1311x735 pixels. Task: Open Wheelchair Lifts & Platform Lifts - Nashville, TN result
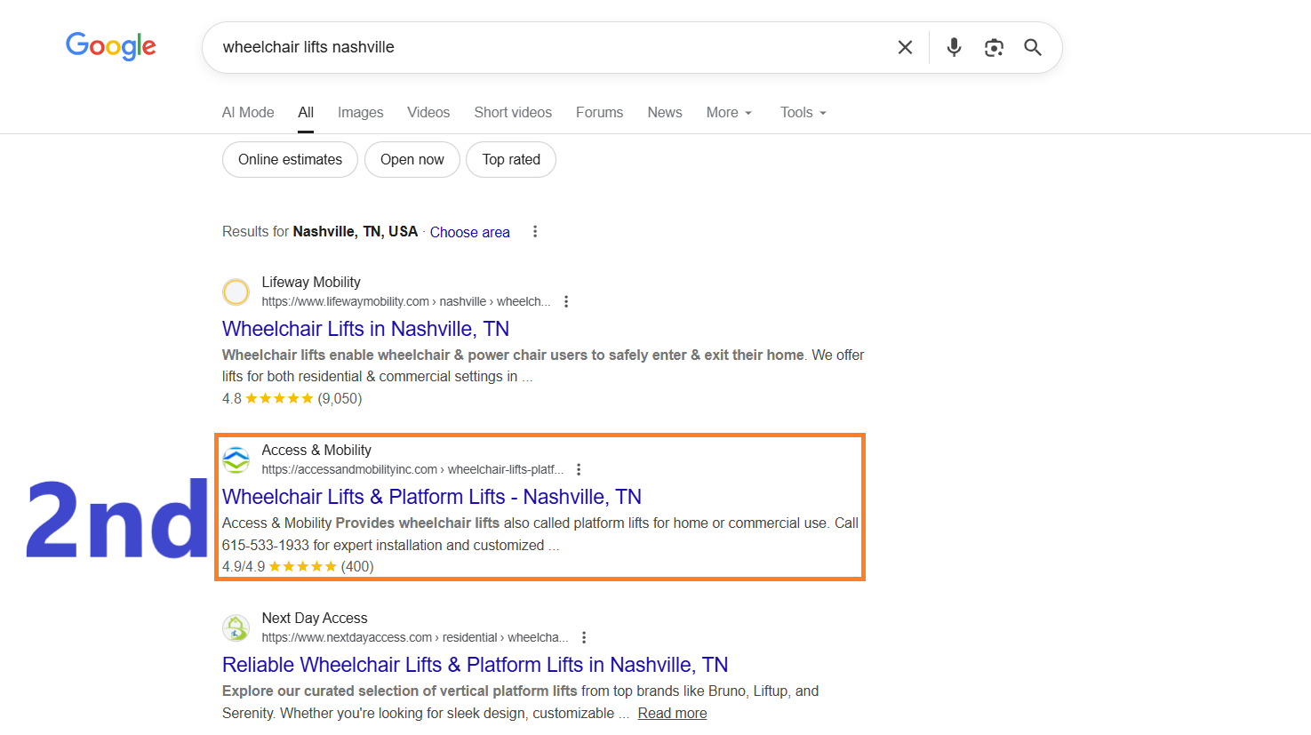point(432,497)
